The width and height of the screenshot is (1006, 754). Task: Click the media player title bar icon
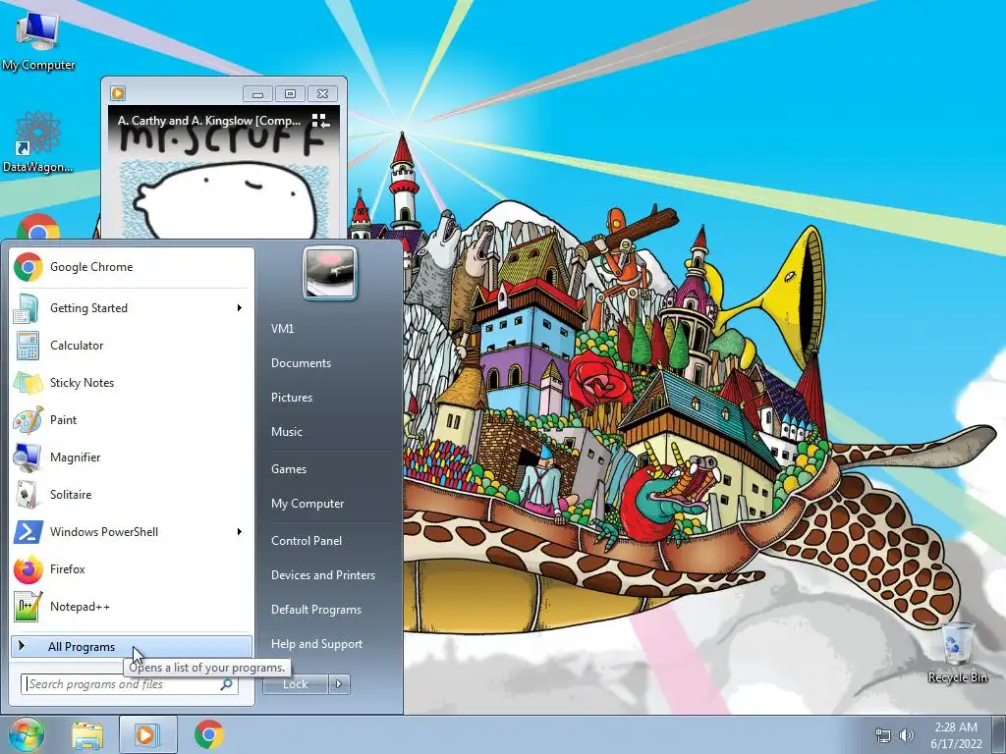point(118,93)
